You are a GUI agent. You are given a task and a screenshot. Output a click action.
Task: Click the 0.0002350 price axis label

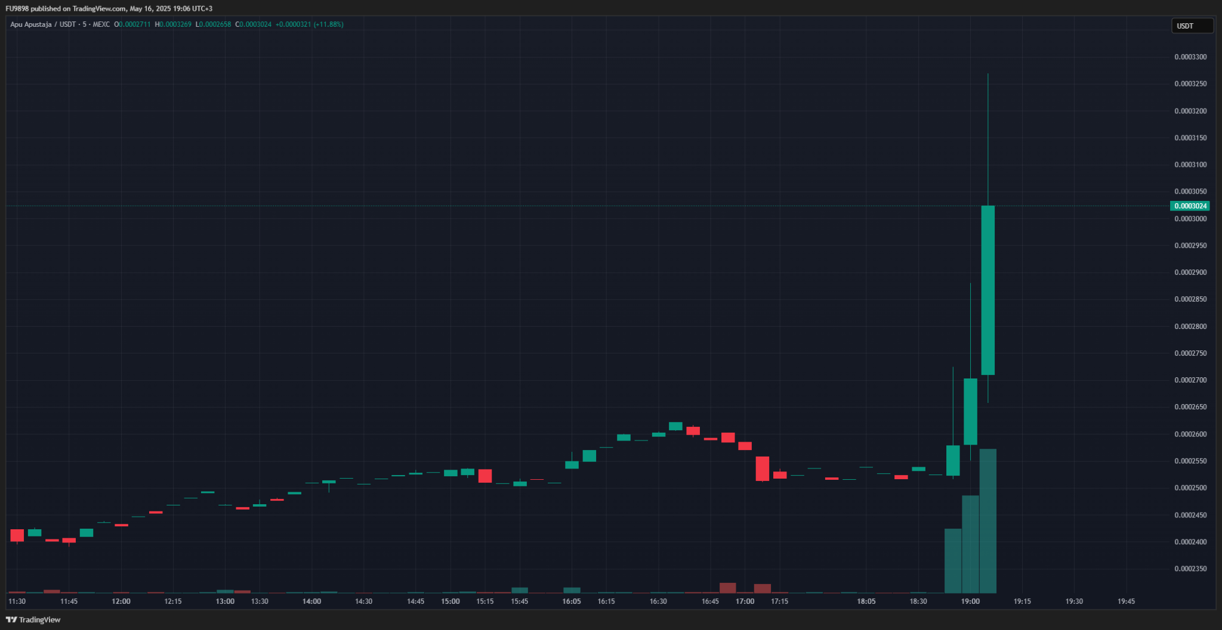[x=1190, y=569]
